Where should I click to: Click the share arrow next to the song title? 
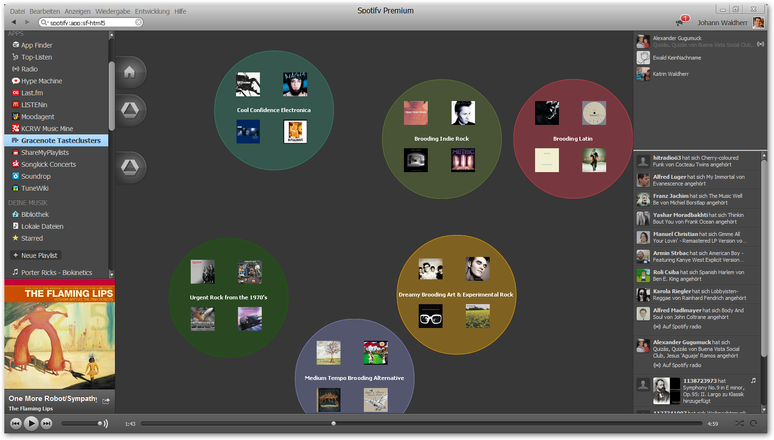(x=106, y=401)
